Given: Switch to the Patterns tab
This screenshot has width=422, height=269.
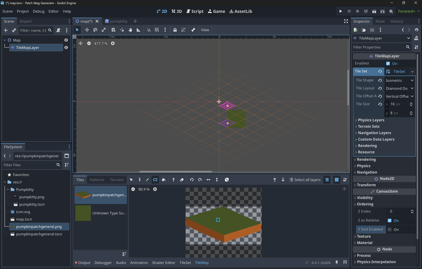Looking at the screenshot, I should pyautogui.click(x=97, y=180).
